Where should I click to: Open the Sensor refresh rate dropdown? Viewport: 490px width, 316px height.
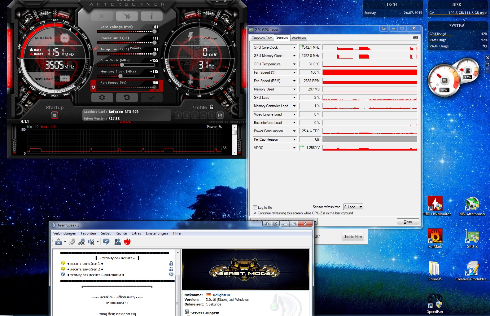353,207
